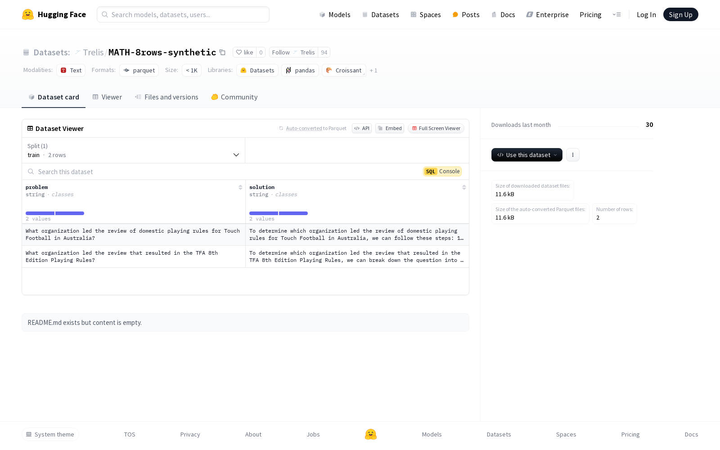Open the more navigation menu icon

(616, 14)
